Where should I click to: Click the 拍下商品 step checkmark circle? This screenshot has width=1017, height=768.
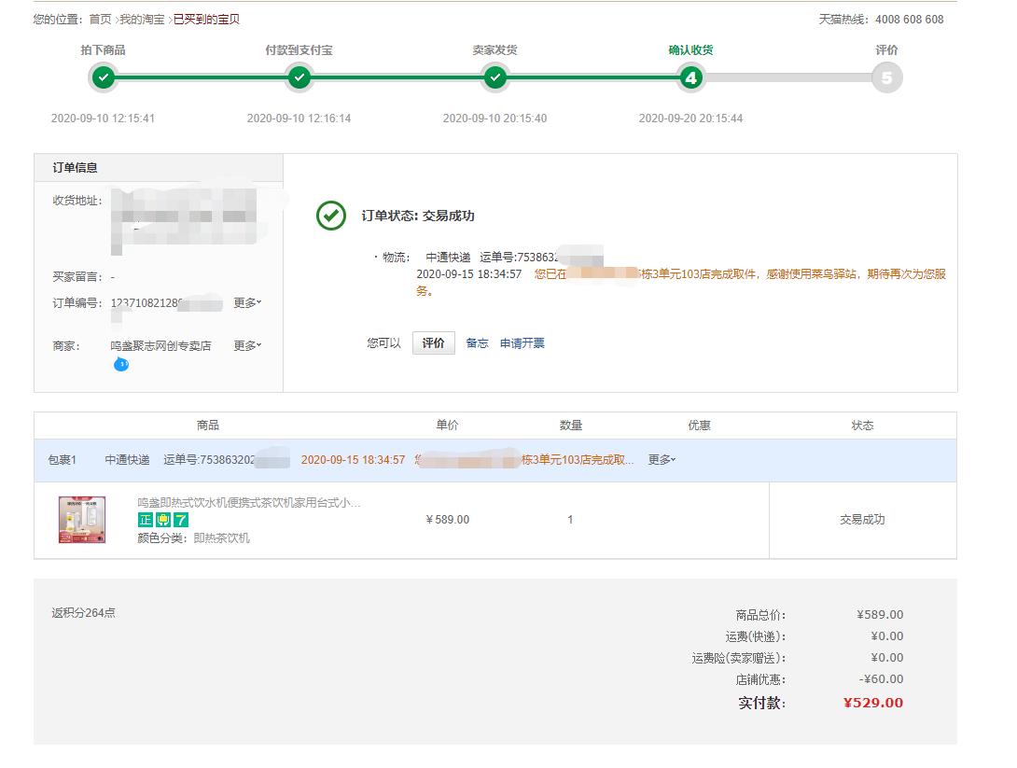click(104, 77)
